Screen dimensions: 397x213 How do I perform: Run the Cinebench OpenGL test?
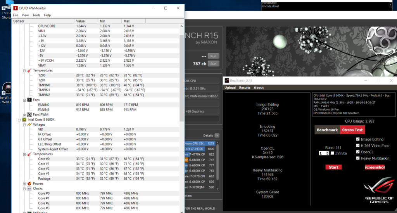(213, 56)
